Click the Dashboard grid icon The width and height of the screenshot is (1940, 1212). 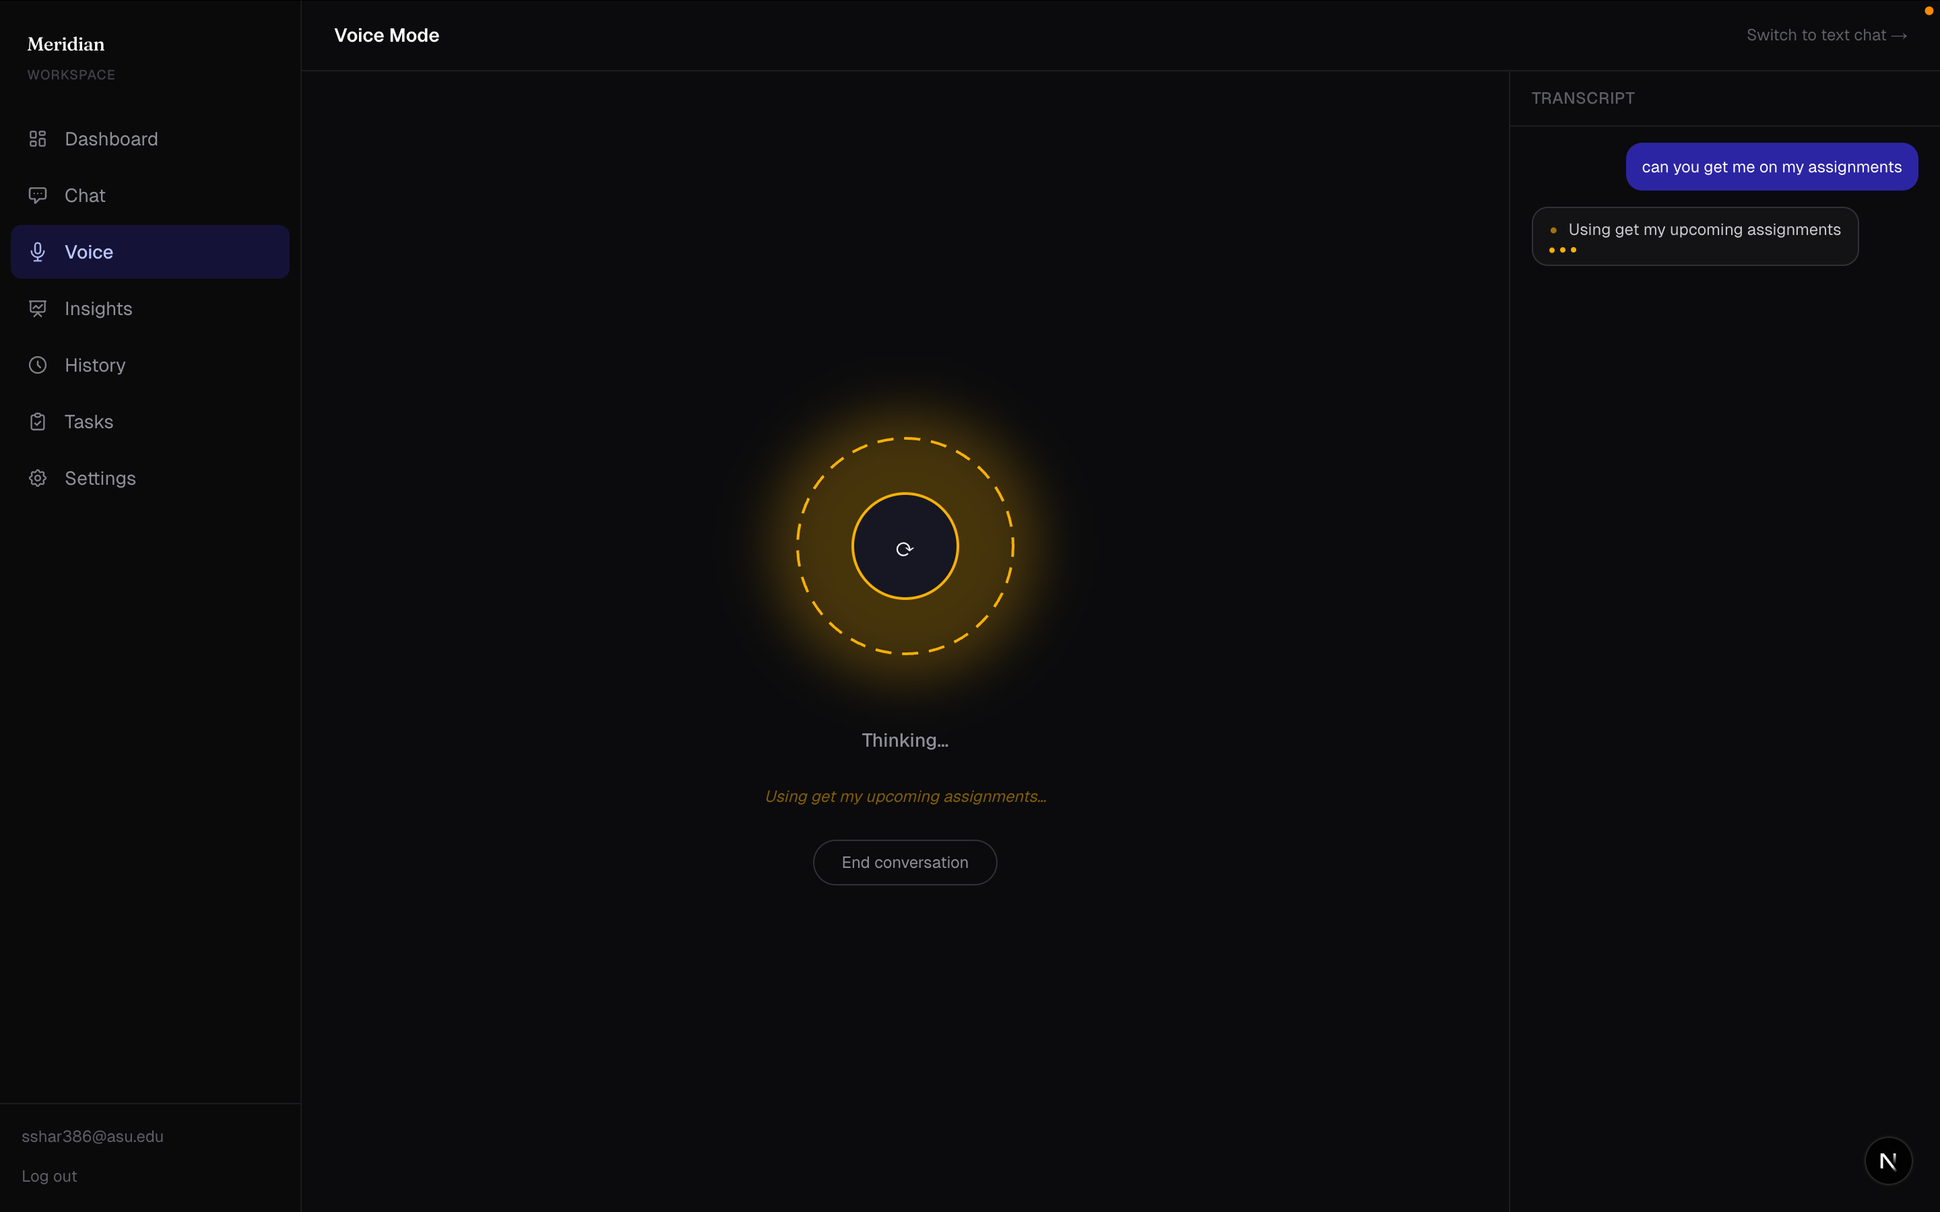coord(38,139)
